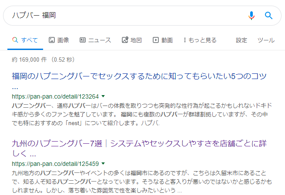Click the voice search microphone icon
285x195 pixels.
251,16
